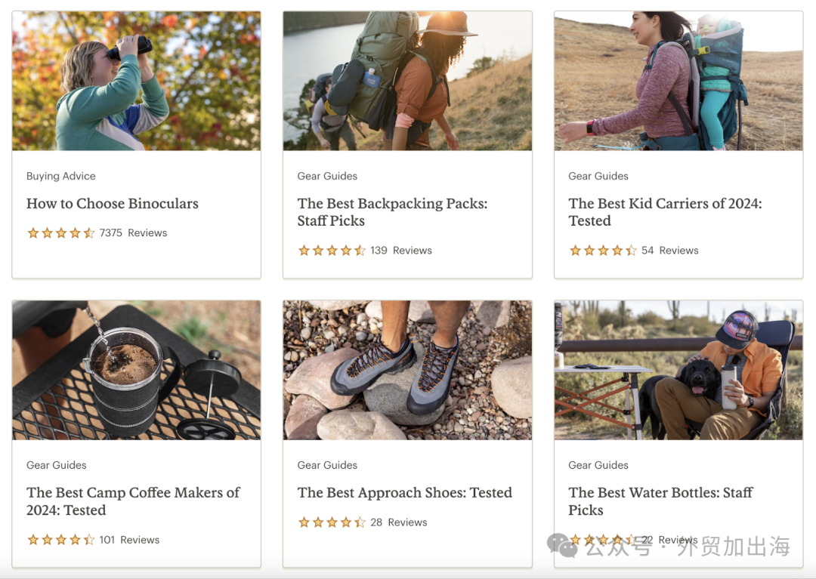Open The Best Kid Carriers of 2024 title

pos(665,212)
